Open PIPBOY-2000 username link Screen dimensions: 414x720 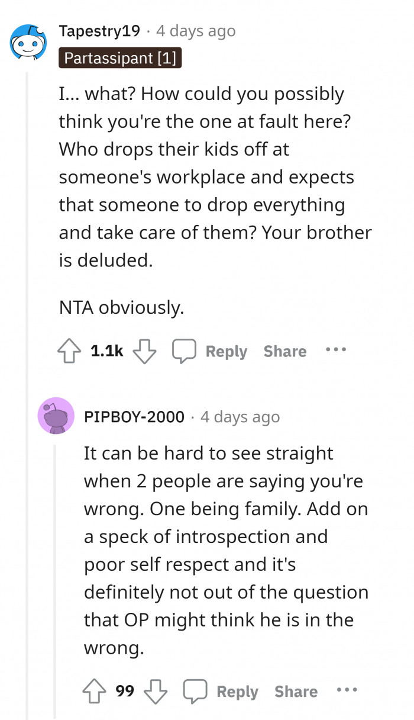[x=134, y=417]
